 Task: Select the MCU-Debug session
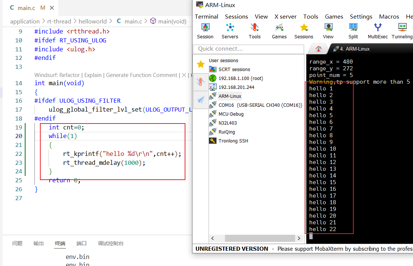[226, 114]
